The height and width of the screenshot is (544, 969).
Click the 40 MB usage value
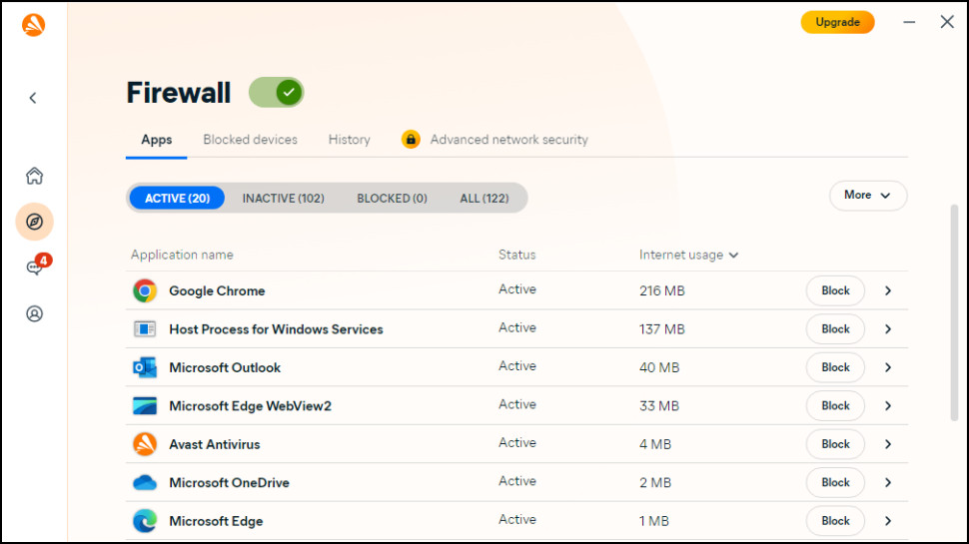[659, 367]
